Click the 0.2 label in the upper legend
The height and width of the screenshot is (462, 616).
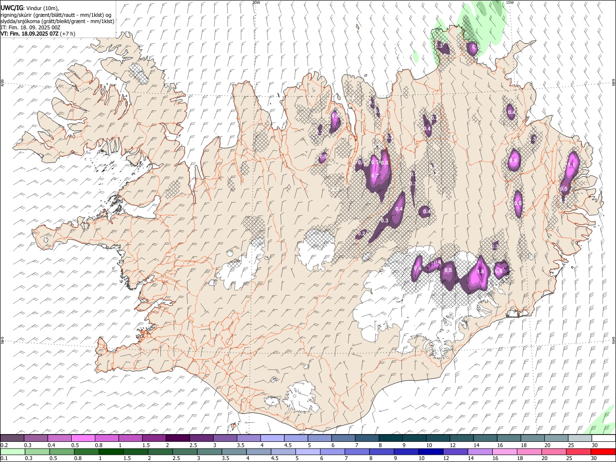4,445
